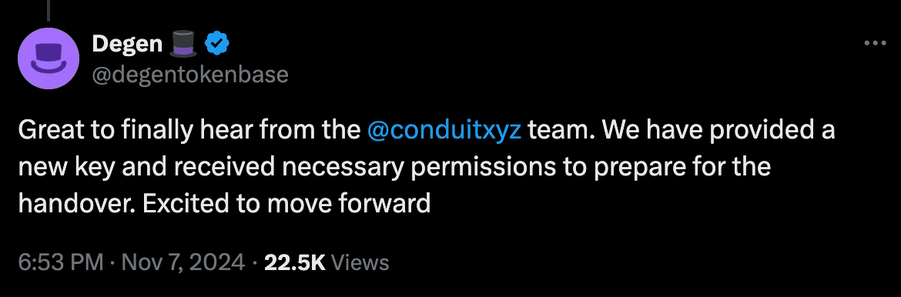Open the Degen display name profile link
Screen dimensions: 901x297
click(128, 44)
